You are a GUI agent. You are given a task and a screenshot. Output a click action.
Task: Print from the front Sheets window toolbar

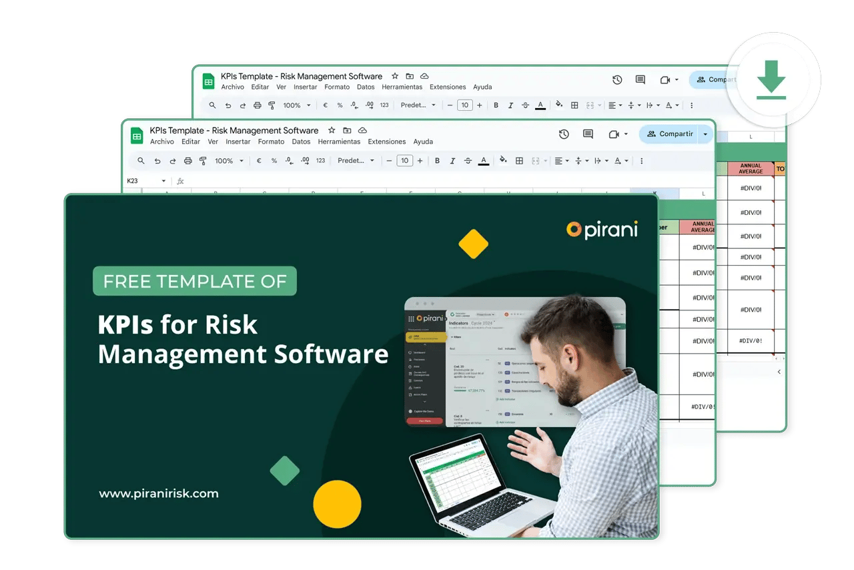point(188,161)
